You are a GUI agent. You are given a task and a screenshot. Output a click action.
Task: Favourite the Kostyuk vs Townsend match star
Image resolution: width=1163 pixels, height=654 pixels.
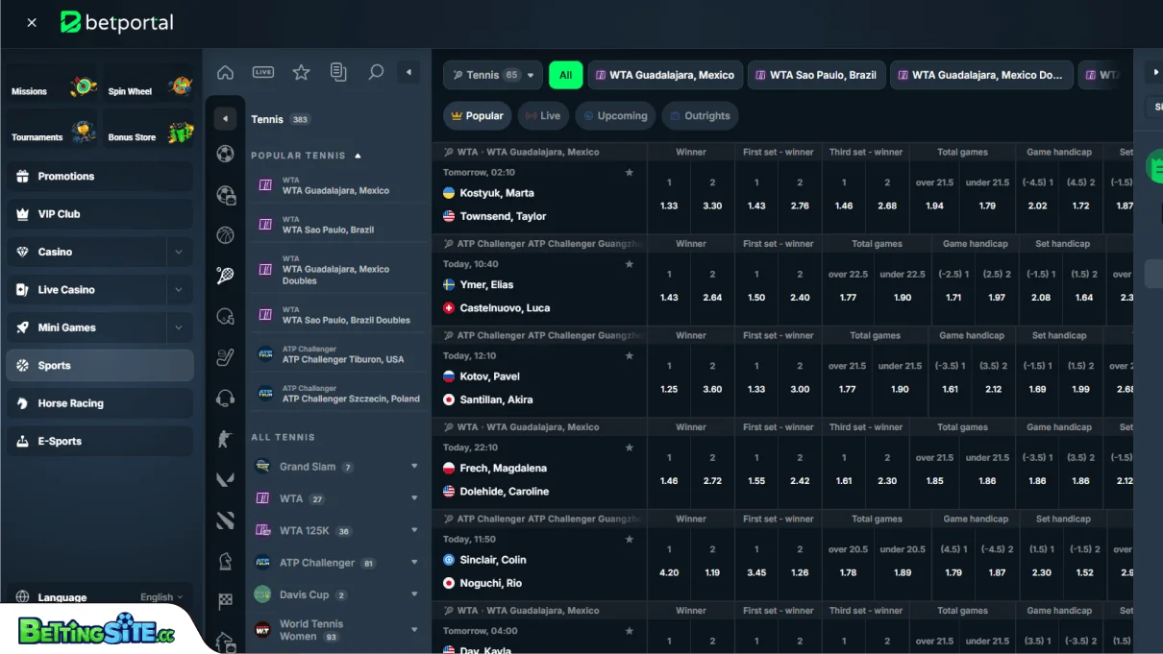(x=630, y=173)
